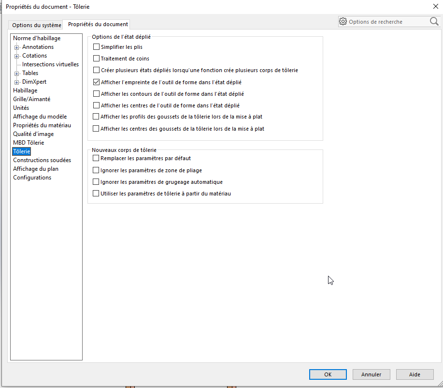Screen dimensions: 443x388
Task: Expand the Tables tree node
Action: pos(17,74)
